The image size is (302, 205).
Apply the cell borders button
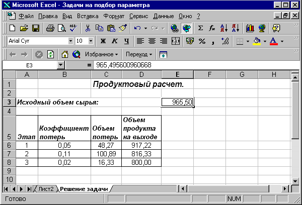click(240, 41)
